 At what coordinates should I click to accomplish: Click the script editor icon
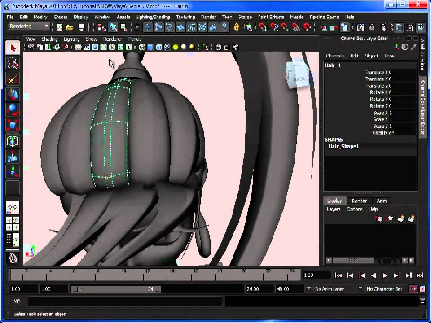point(422,301)
